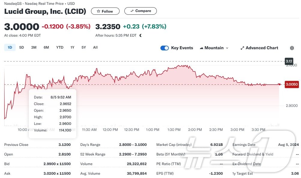Click the compare arrows icon
The image size is (301, 178).
tap(132, 11)
